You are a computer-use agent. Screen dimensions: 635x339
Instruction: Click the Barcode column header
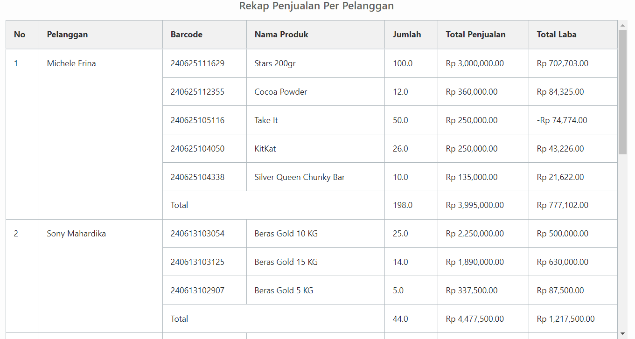pos(186,35)
